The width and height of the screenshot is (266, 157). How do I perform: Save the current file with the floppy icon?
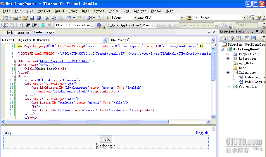click(x=32, y=17)
